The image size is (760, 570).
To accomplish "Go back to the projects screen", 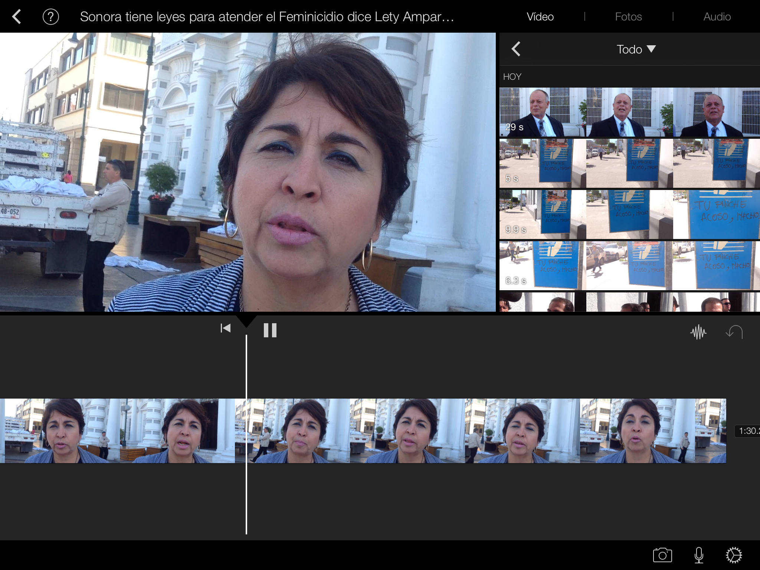I will [x=17, y=17].
